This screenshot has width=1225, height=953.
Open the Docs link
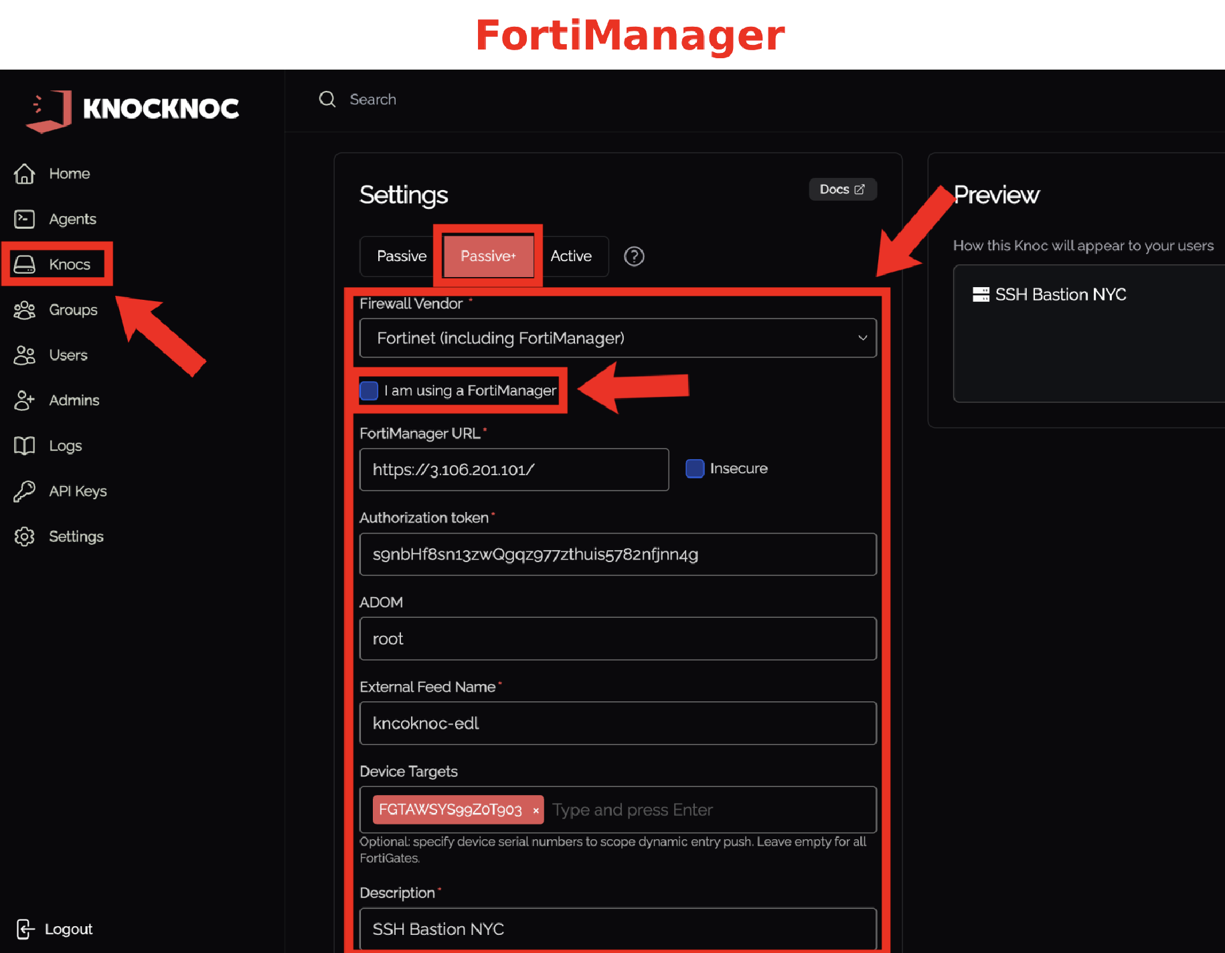(x=842, y=189)
